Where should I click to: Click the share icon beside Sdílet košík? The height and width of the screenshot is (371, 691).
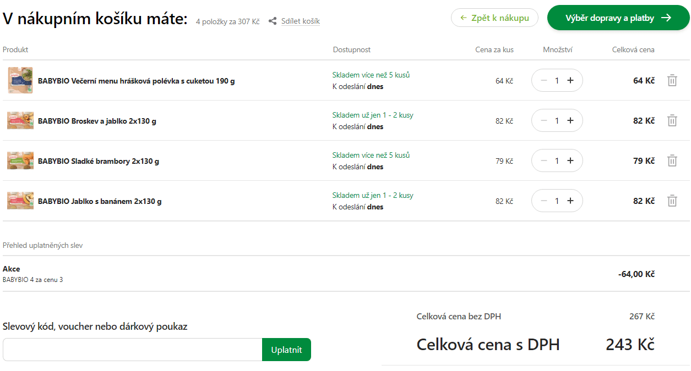click(x=273, y=21)
